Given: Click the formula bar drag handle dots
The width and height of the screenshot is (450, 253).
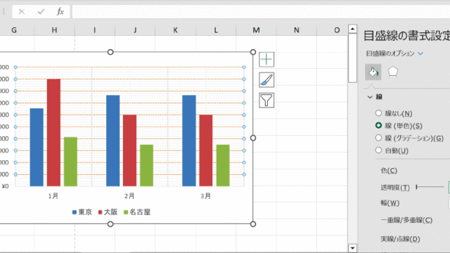Looking at the screenshot, I should pos(4,12).
